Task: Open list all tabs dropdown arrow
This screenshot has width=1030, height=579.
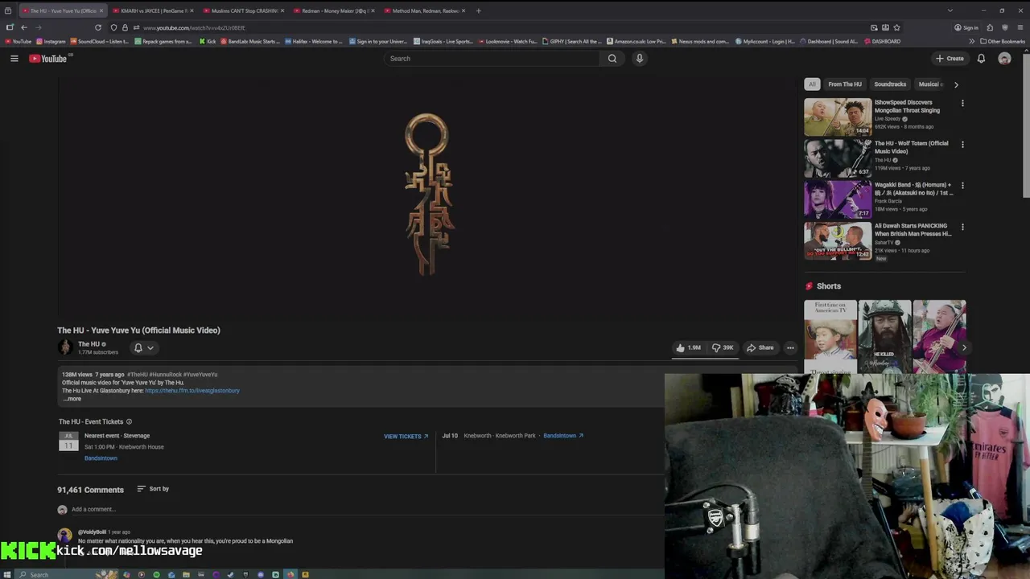Action: point(950,10)
